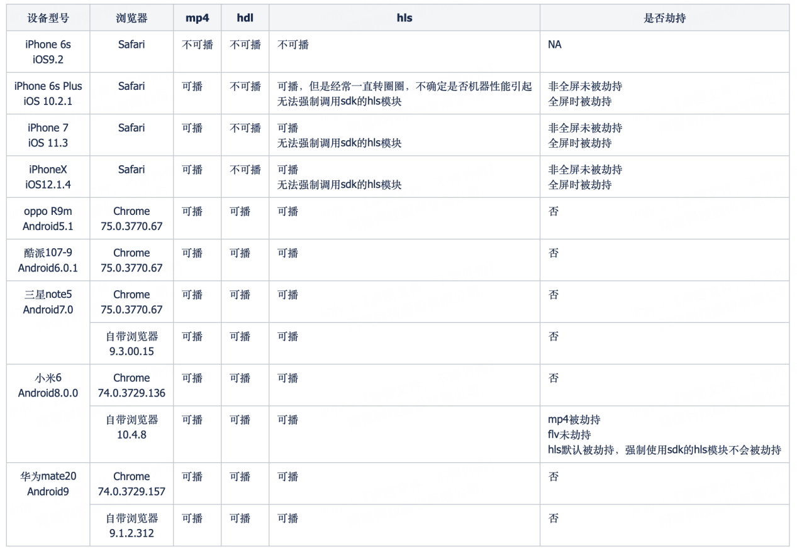The height and width of the screenshot is (551, 797).
Task: Click the hls column header
Action: (x=404, y=18)
